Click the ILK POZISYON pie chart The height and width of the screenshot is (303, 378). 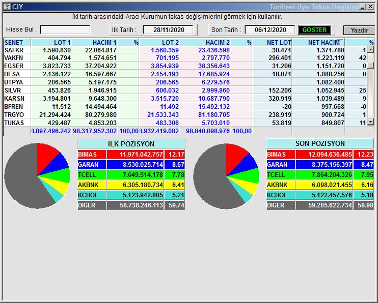(37, 176)
